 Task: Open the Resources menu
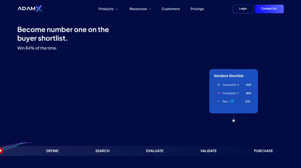[x=138, y=9]
